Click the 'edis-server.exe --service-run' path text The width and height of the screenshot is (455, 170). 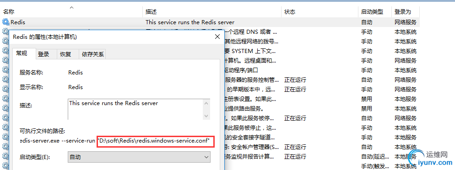point(58,141)
